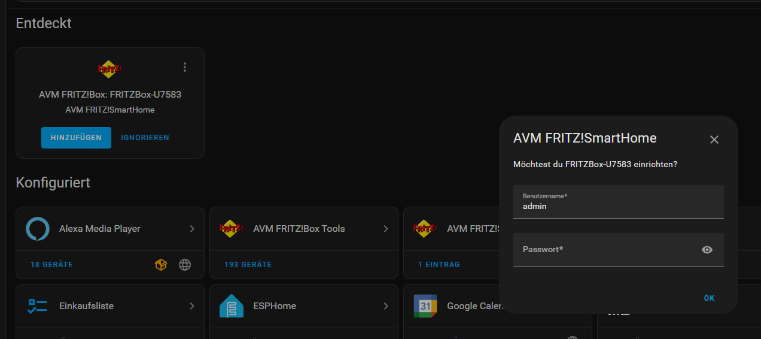Click the Einkaufsliste card title
Screen dimensions: 761x339
pyautogui.click(x=87, y=306)
